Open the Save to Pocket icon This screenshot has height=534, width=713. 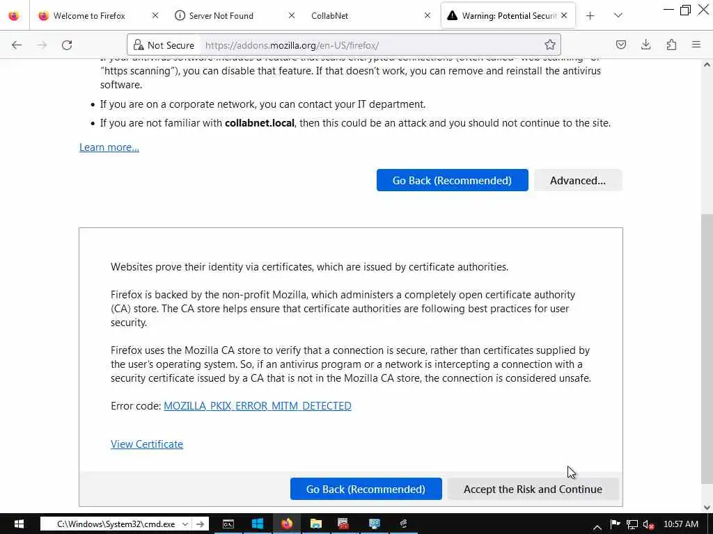pyautogui.click(x=620, y=44)
